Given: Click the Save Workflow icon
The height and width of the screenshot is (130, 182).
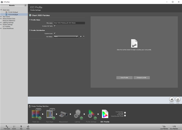Looking at the screenshot, I should pyautogui.click(x=174, y=127).
